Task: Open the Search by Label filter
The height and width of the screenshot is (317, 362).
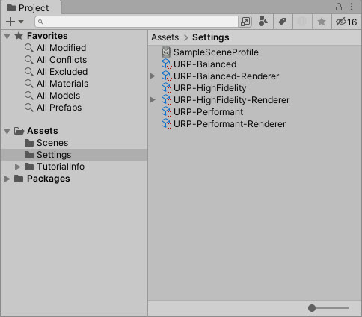Action: coord(282,22)
